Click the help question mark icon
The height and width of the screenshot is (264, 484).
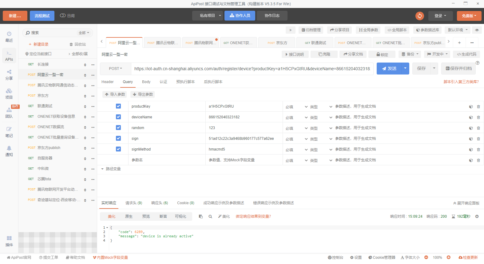click(478, 63)
